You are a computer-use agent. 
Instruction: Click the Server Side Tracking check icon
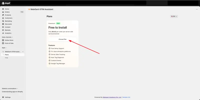point(49,54)
